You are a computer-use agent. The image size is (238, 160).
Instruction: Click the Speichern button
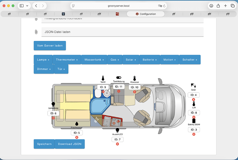[44, 144]
